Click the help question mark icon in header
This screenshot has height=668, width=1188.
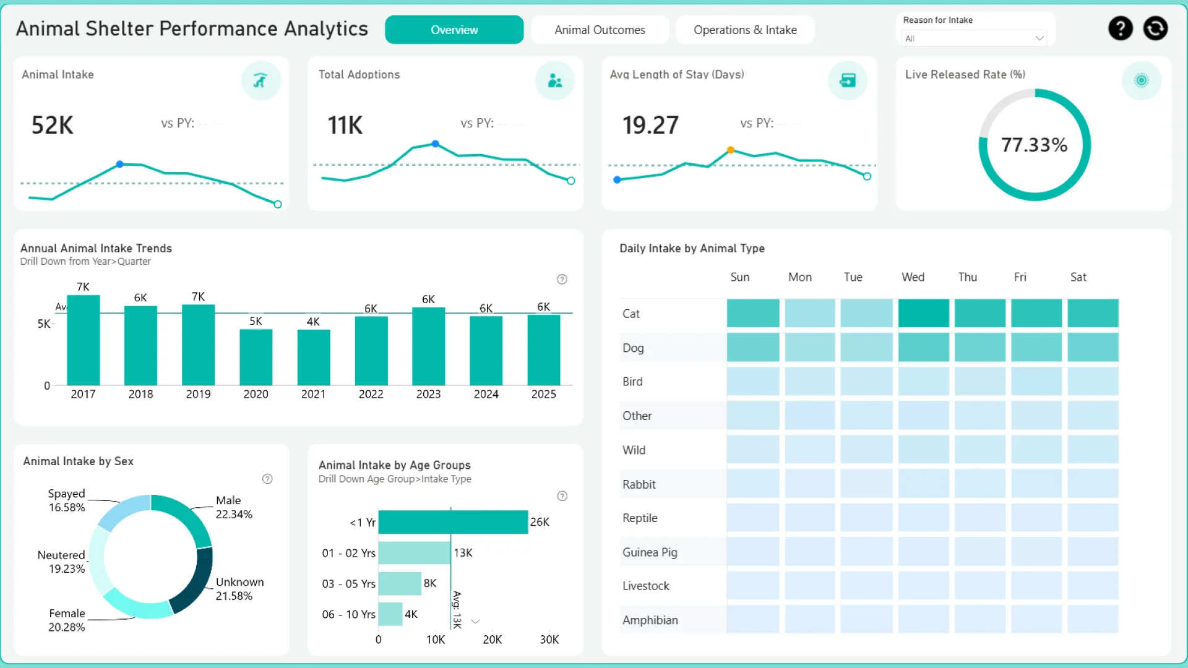1120,28
